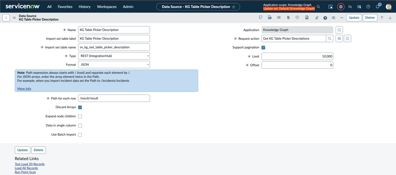Click the flow hierarchy toolbar icon
396x175 pixels.
click(x=288, y=17)
